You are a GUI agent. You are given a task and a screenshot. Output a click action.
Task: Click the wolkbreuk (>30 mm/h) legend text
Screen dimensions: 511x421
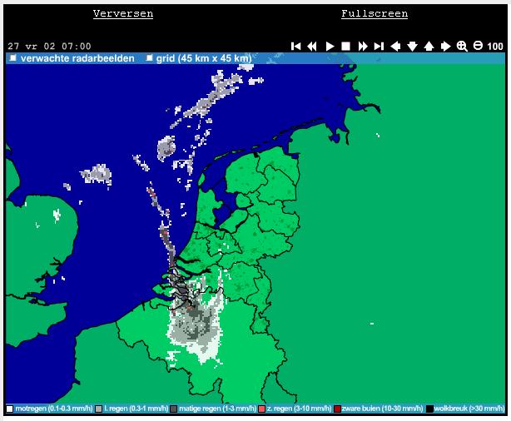469,409
